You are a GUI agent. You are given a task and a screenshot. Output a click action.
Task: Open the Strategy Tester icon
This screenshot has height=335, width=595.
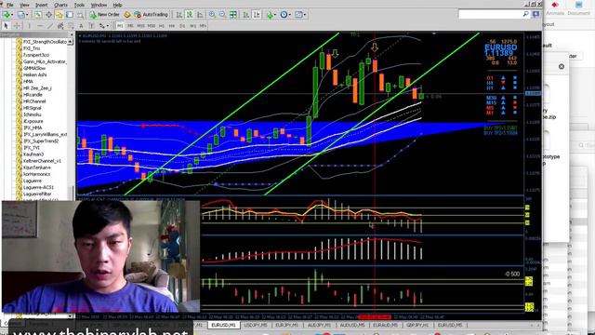tap(80, 15)
